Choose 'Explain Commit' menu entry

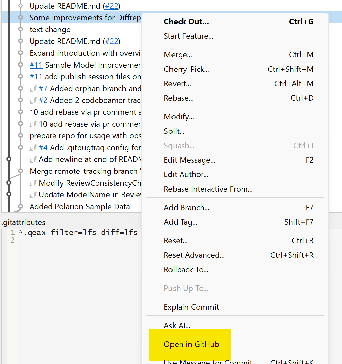191,307
